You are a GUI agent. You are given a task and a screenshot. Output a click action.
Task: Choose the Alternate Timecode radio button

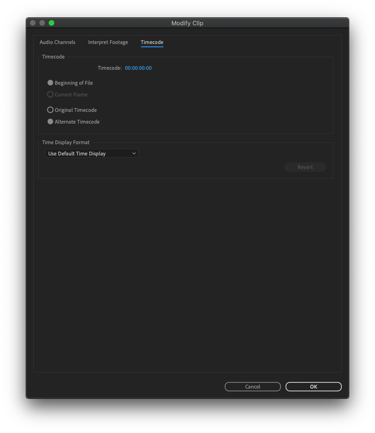pyautogui.click(x=50, y=122)
